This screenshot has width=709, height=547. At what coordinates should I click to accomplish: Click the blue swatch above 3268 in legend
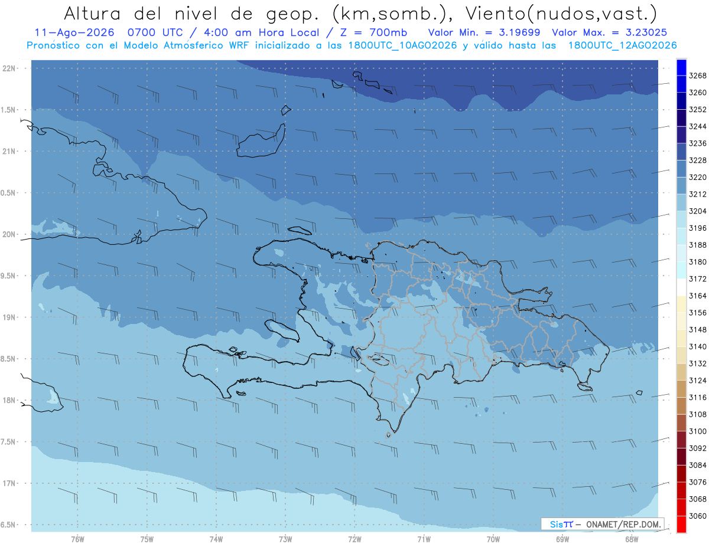681,67
